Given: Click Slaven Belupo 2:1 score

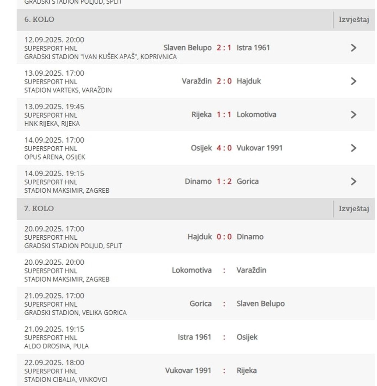Looking at the screenshot, I should 224,48.
